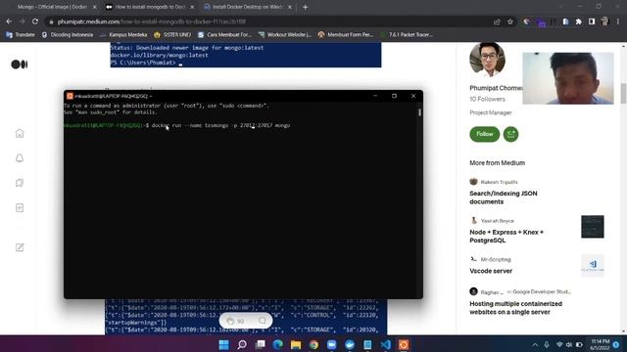Switch to How to install mongodb tab
The image size is (627, 352).
tap(150, 7)
